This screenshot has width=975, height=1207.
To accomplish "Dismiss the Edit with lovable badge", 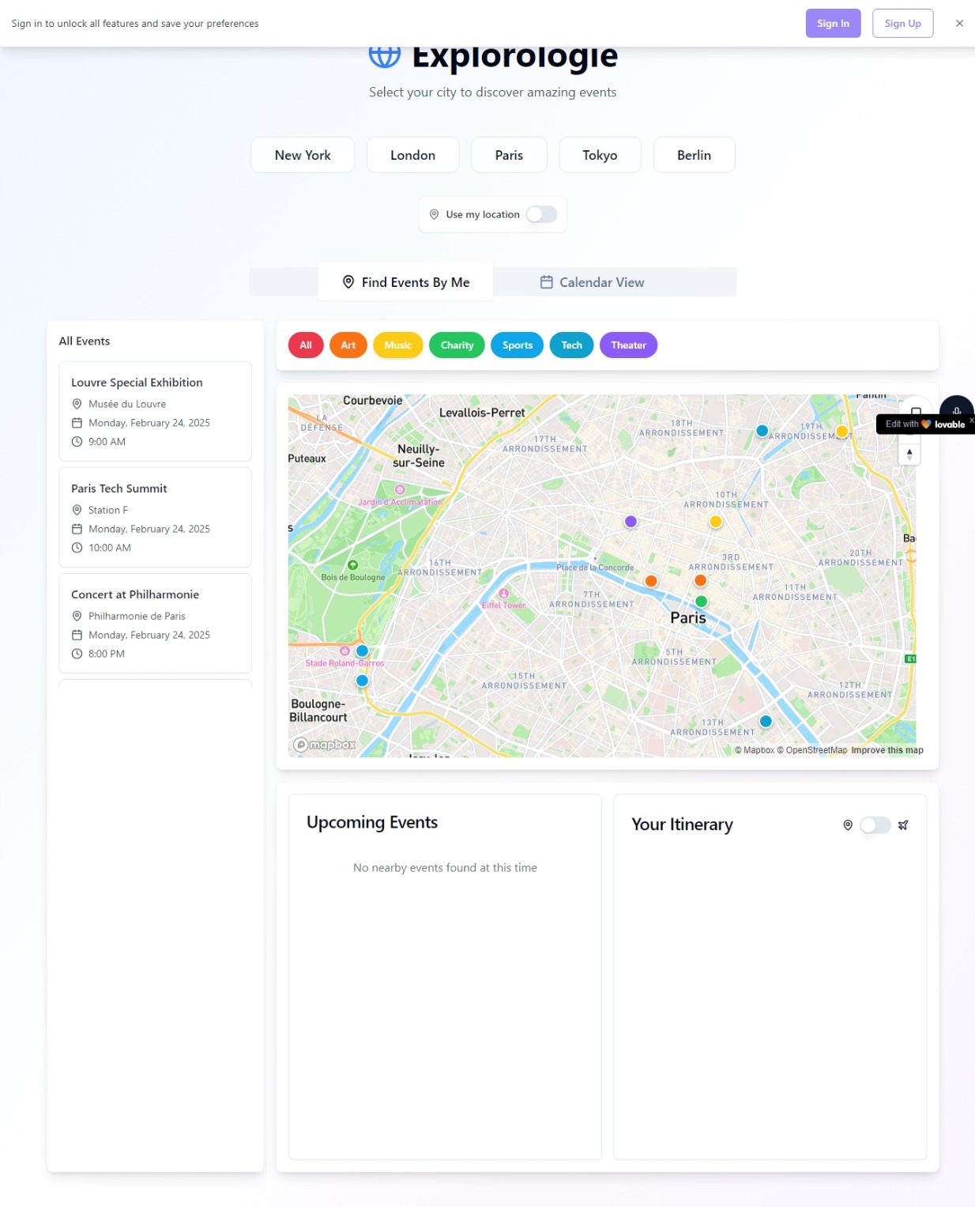I will (971, 421).
